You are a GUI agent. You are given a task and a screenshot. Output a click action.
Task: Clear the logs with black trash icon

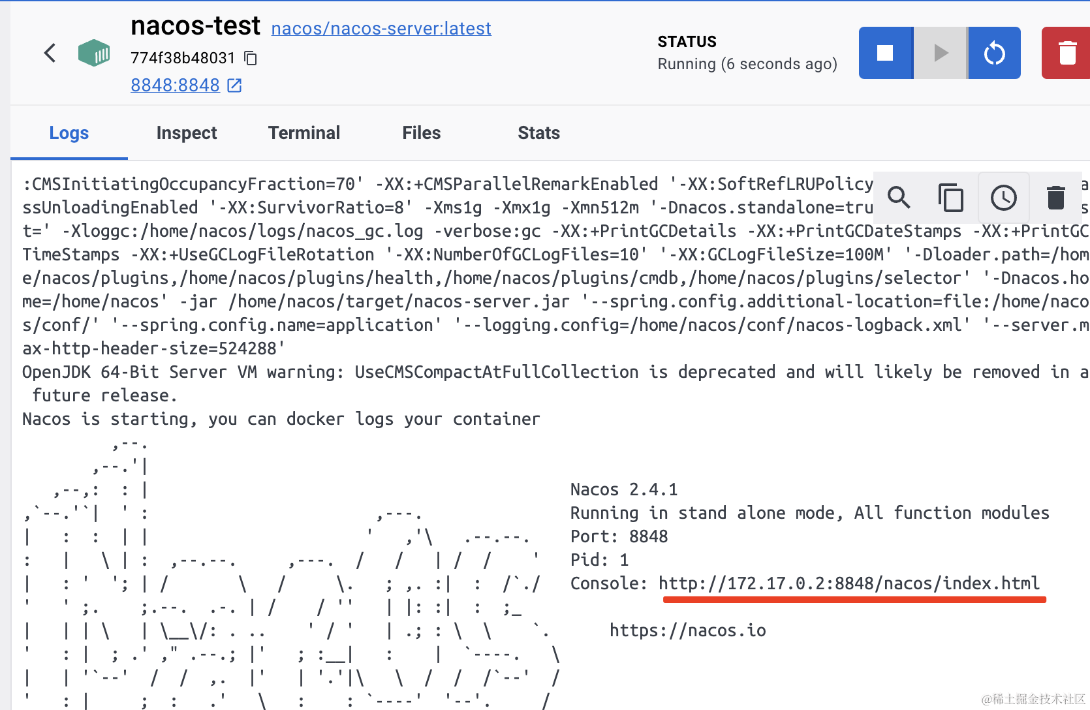[1055, 197]
